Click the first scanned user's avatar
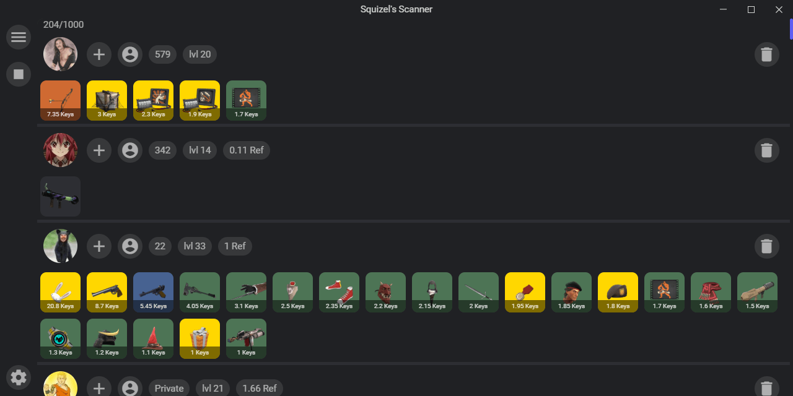Viewport: 793px width, 396px height. pyautogui.click(x=60, y=54)
